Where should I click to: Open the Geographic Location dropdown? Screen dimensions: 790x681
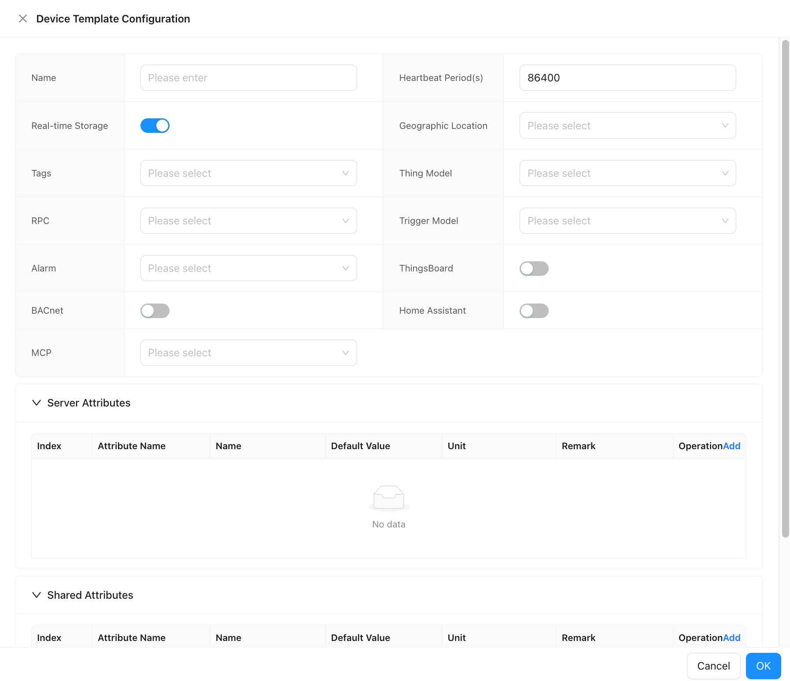coord(627,126)
